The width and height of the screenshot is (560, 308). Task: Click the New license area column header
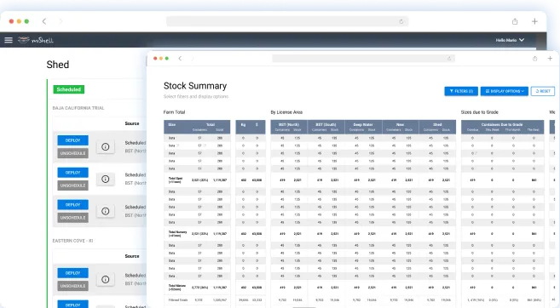[x=400, y=125]
